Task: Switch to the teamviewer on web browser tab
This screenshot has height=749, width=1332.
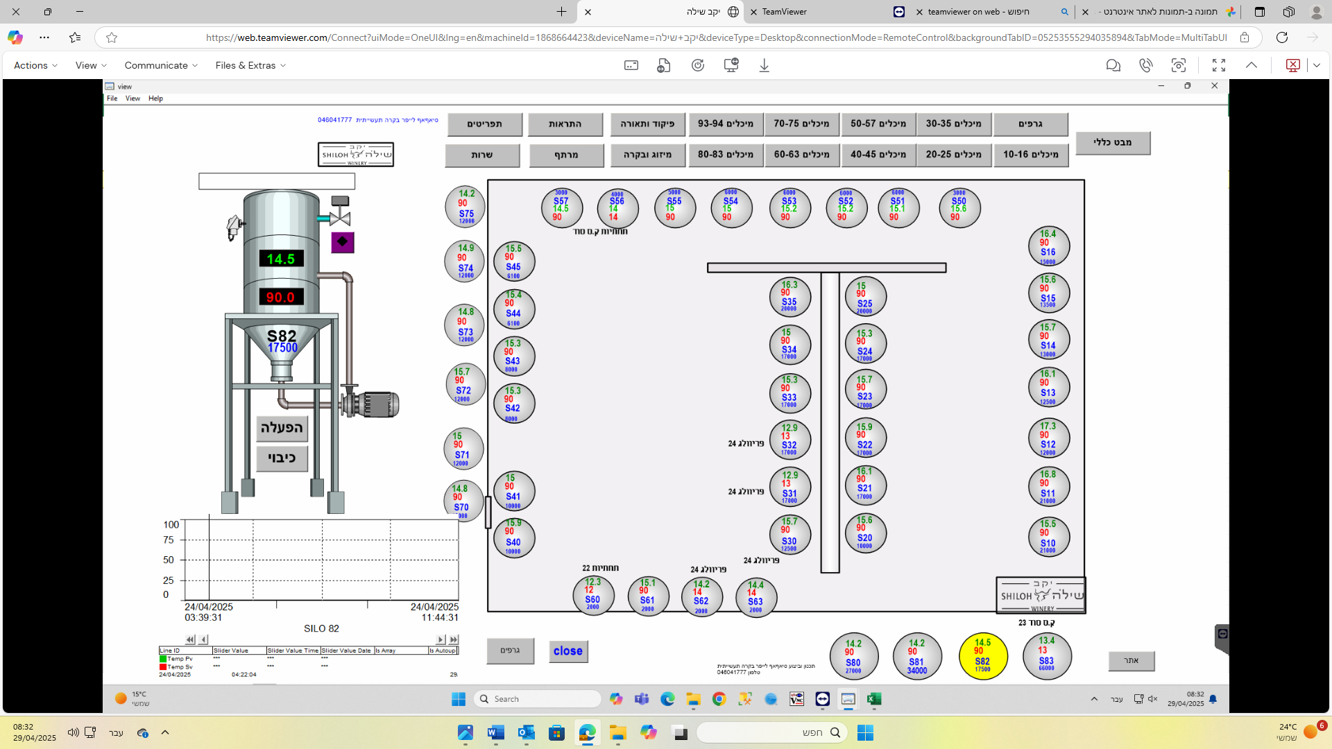Action: coord(978,12)
